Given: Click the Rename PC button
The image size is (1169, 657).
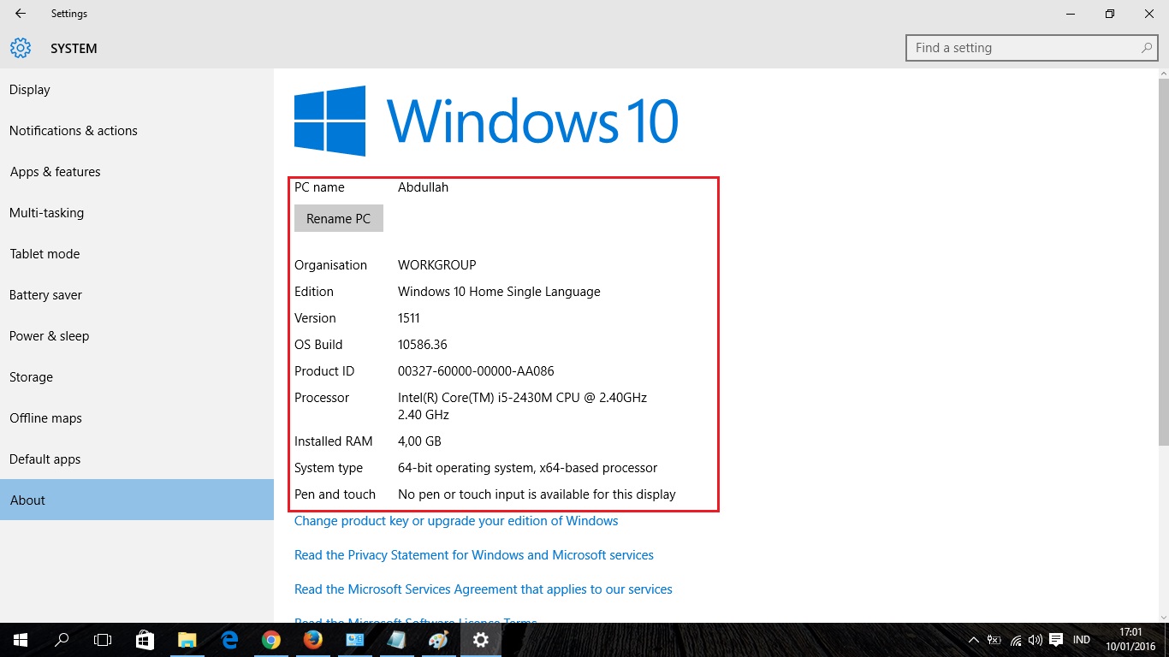Looking at the screenshot, I should [x=339, y=218].
